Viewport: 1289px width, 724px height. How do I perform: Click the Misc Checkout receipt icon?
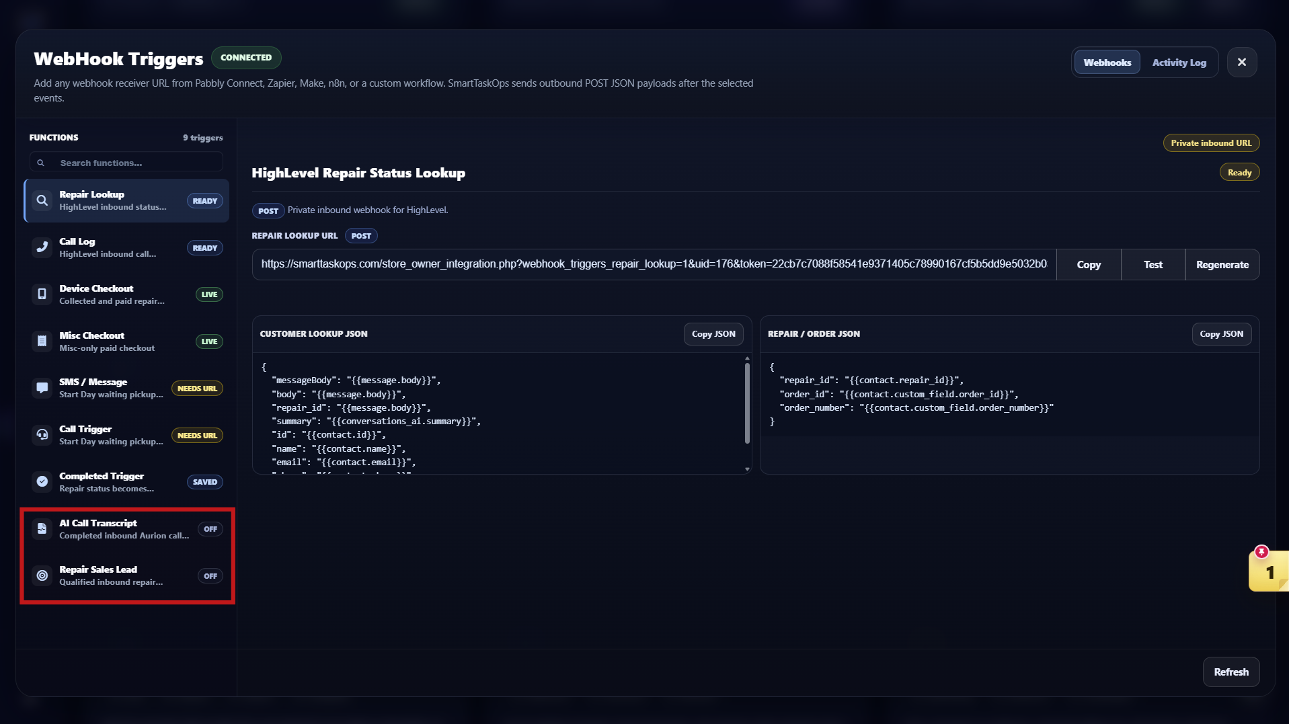coord(42,341)
